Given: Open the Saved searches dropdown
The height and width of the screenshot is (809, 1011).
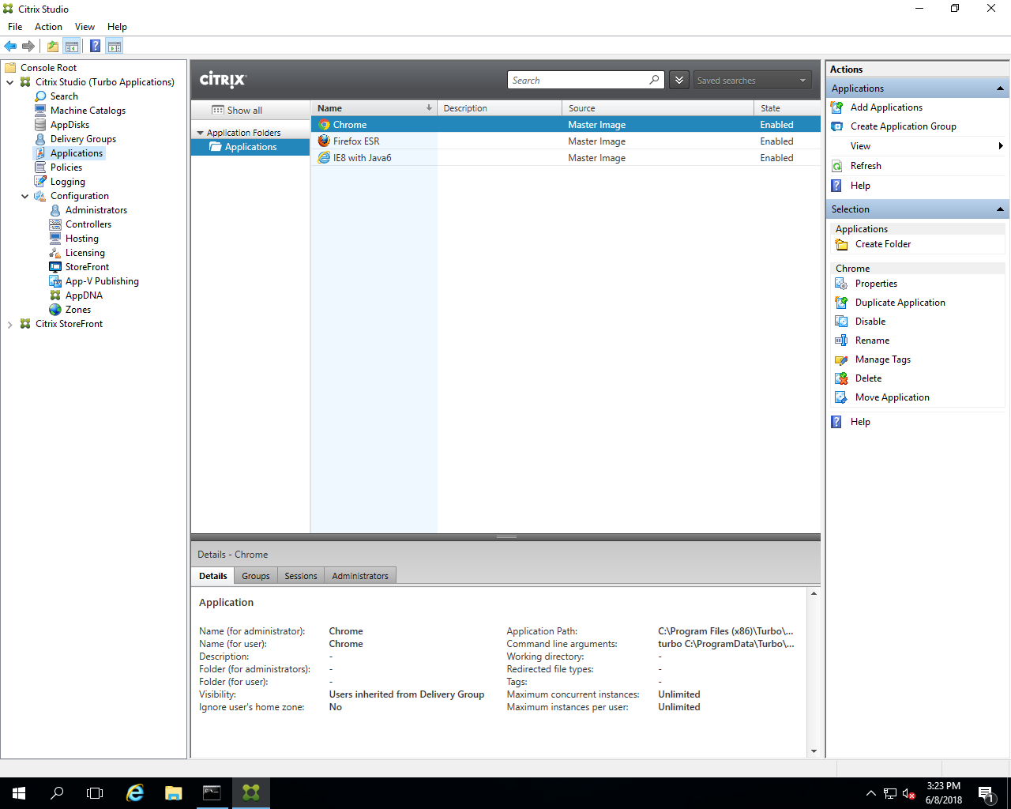Looking at the screenshot, I should coord(750,80).
